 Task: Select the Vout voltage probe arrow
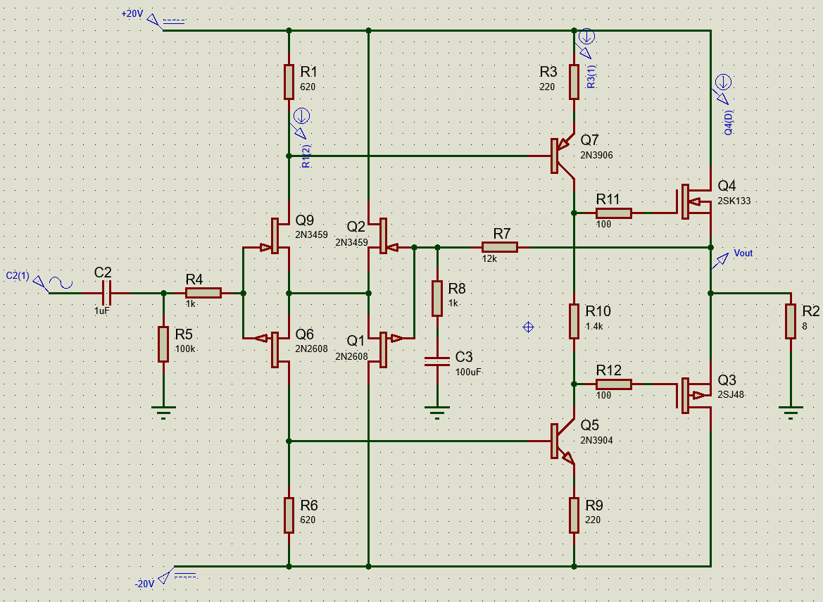pos(720,261)
